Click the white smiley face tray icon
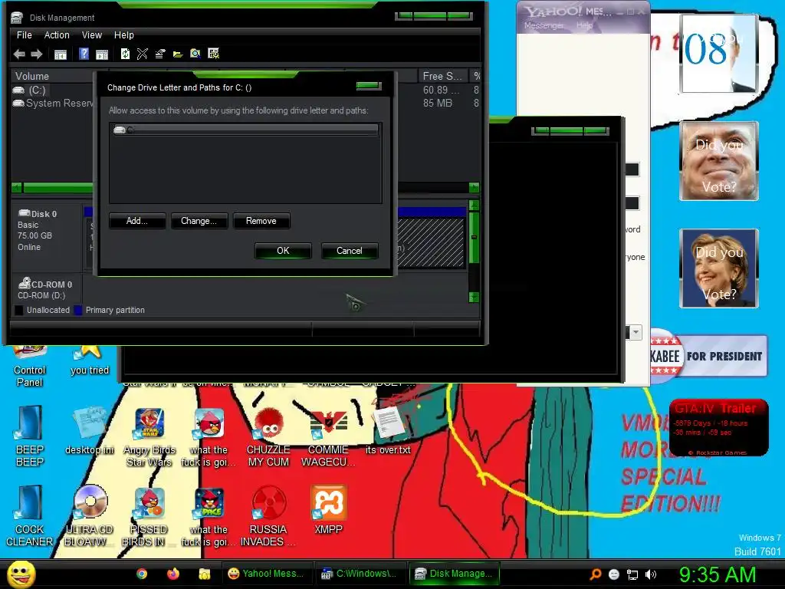Viewport: 785px width, 589px height. pos(614,575)
